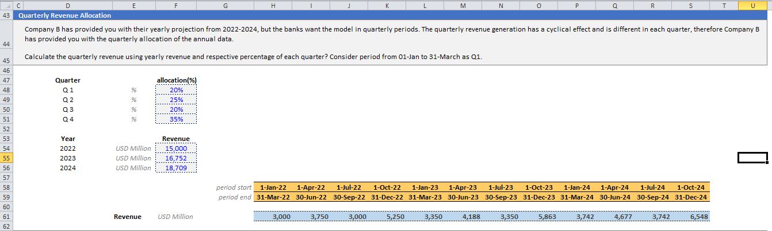Select column S header

[691, 5]
